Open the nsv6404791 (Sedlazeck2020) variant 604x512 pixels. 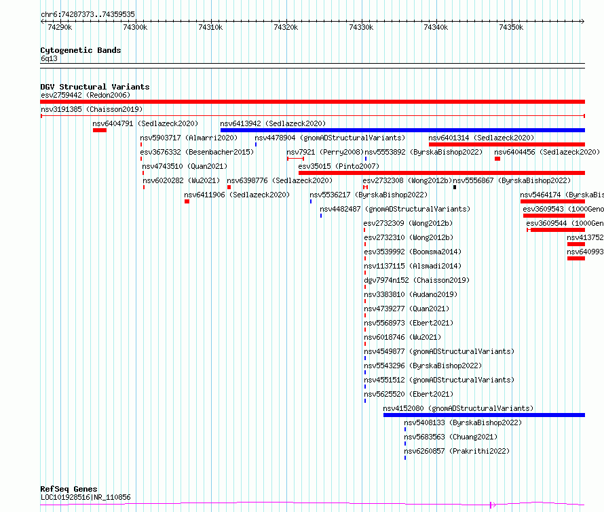(145, 123)
